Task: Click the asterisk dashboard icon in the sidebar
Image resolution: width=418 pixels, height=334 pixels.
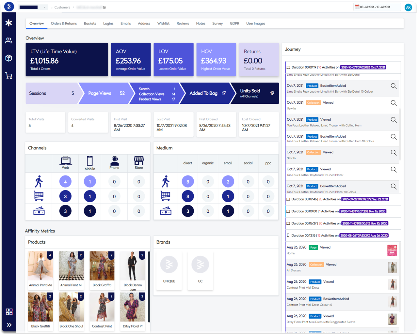Action: point(9,23)
